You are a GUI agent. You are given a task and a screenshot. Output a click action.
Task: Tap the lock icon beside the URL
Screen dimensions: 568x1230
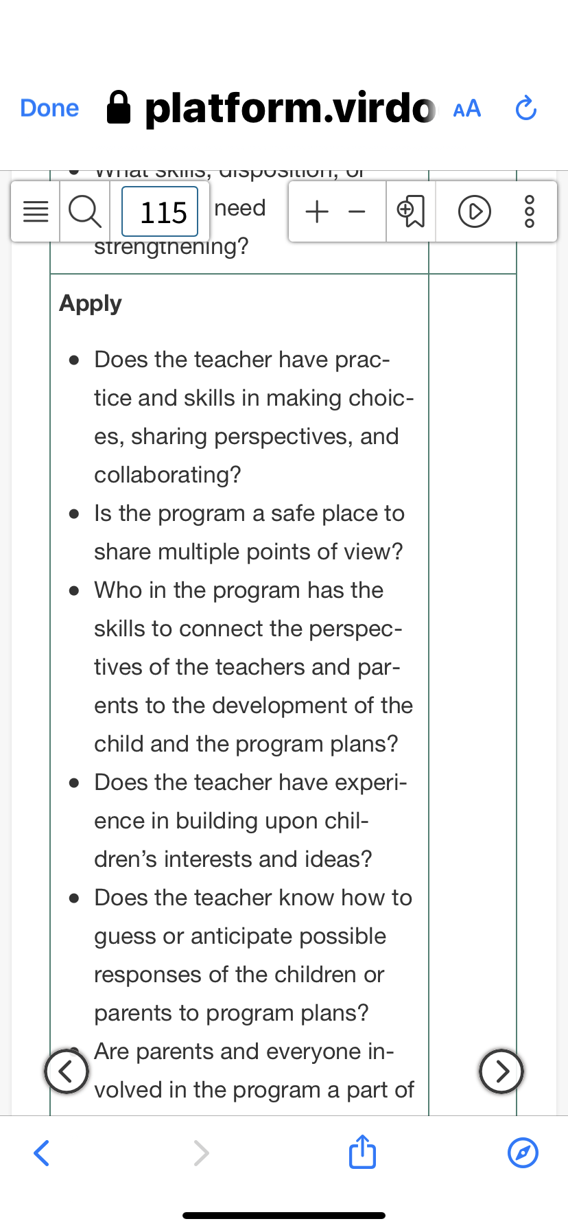coord(119,108)
